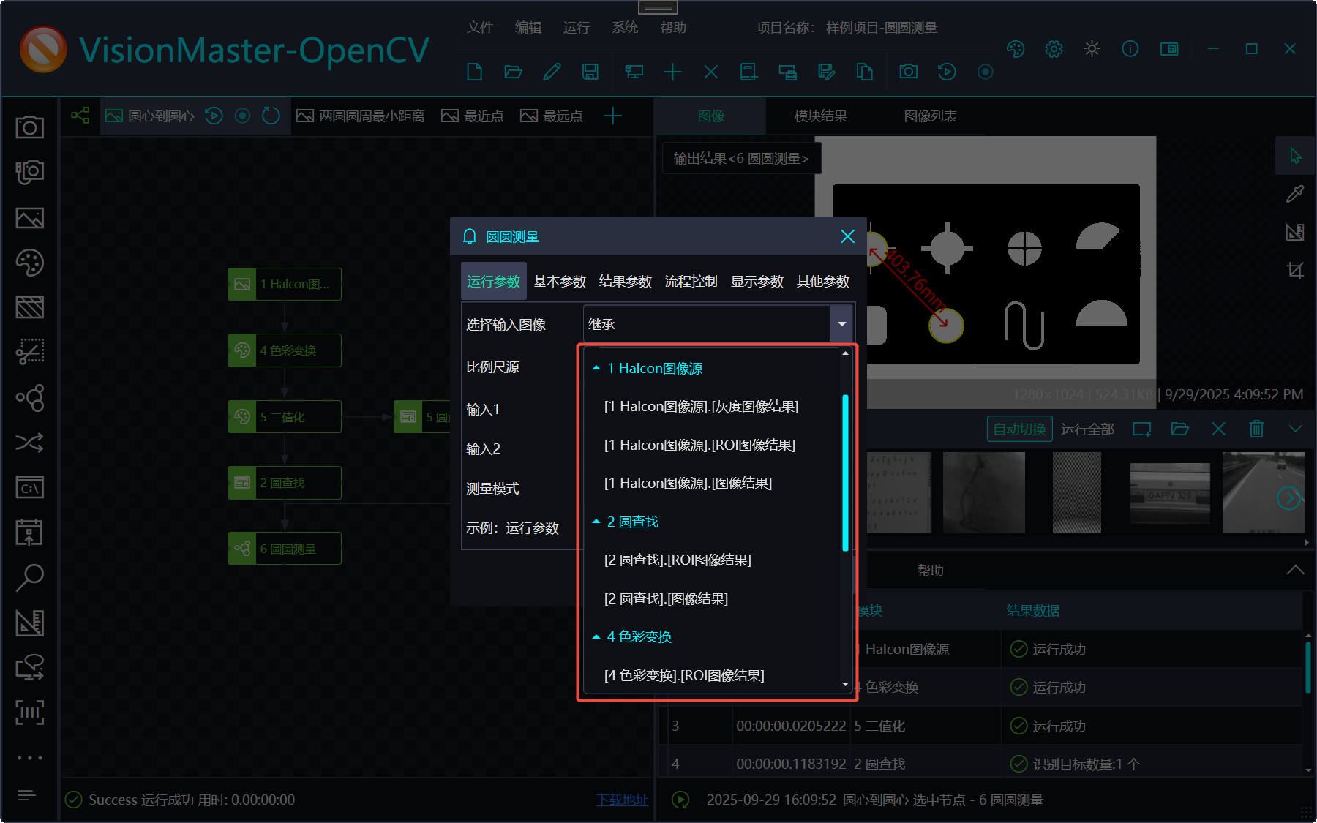This screenshot has height=823, width=1317.
Task: Click 运行全部 button
Action: [1087, 429]
